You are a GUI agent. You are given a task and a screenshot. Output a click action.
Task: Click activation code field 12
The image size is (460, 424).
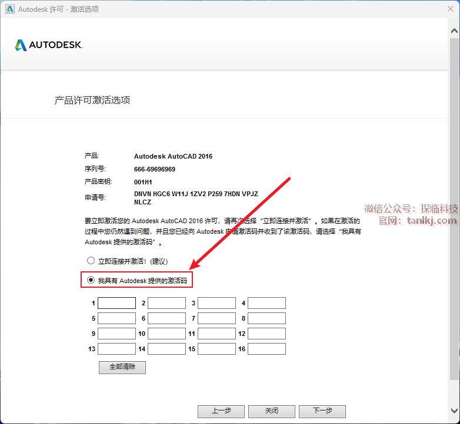click(x=266, y=334)
